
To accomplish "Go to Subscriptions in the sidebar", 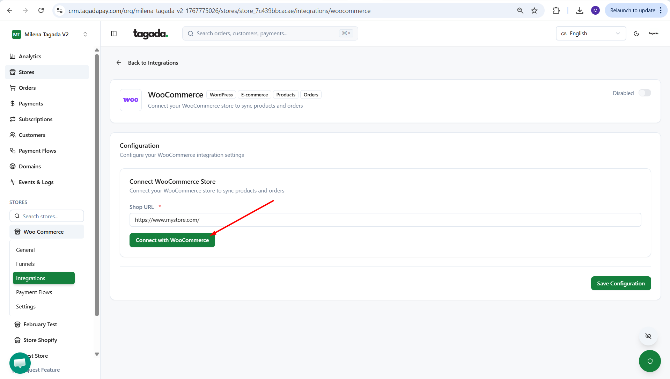I will pos(36,119).
